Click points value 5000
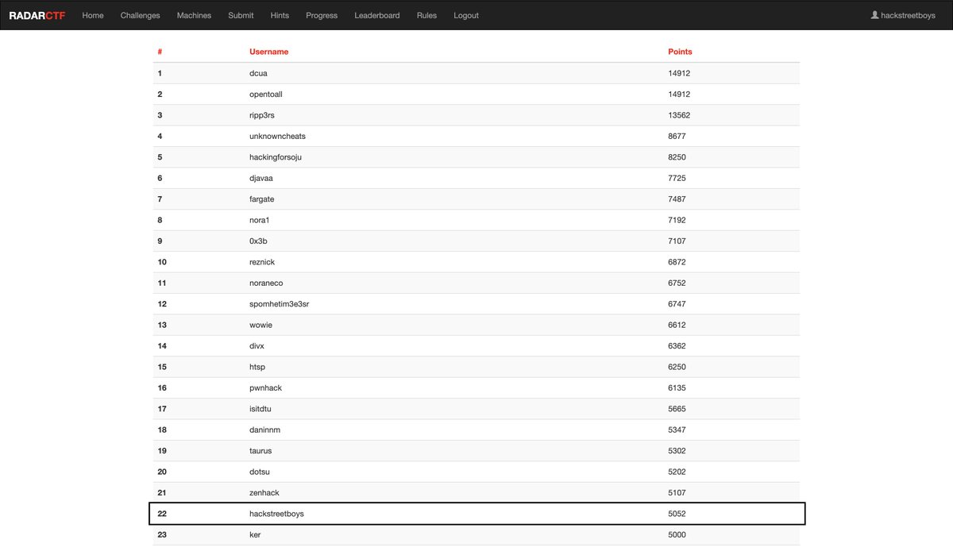The width and height of the screenshot is (953, 551). (677, 534)
